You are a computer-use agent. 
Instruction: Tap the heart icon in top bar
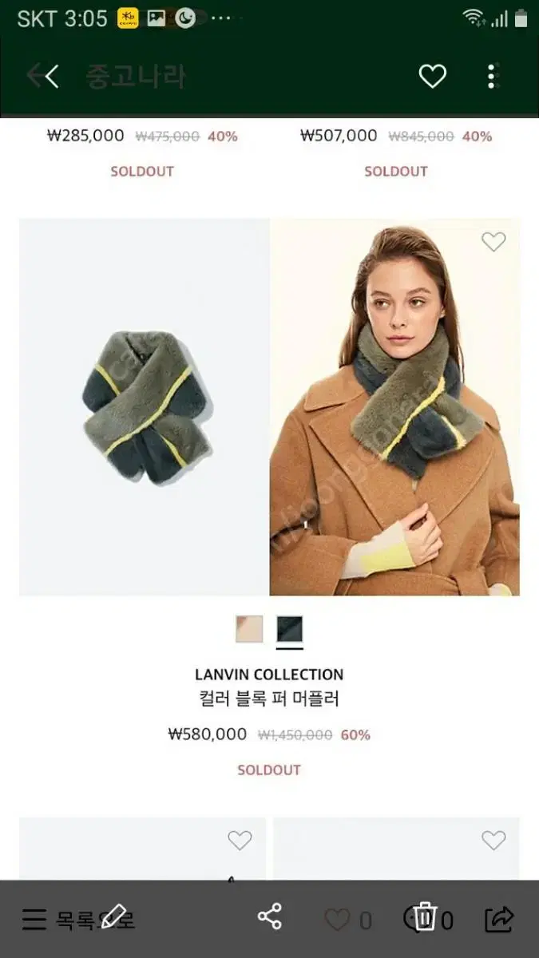point(432,77)
